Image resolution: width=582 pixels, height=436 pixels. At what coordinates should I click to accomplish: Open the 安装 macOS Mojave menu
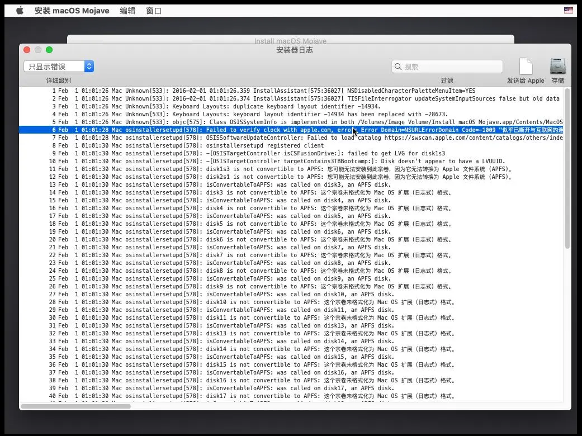pyautogui.click(x=72, y=10)
